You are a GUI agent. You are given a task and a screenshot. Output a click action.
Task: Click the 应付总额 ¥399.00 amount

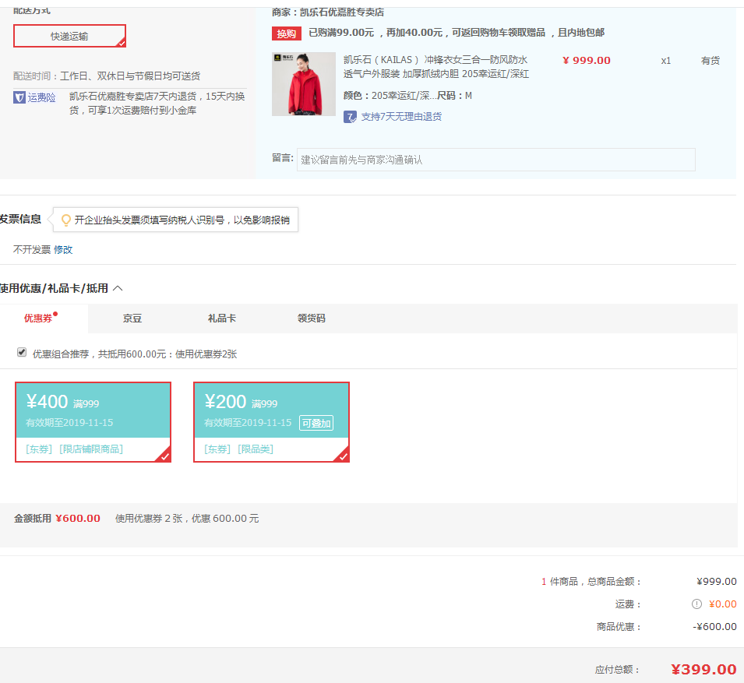tap(703, 669)
